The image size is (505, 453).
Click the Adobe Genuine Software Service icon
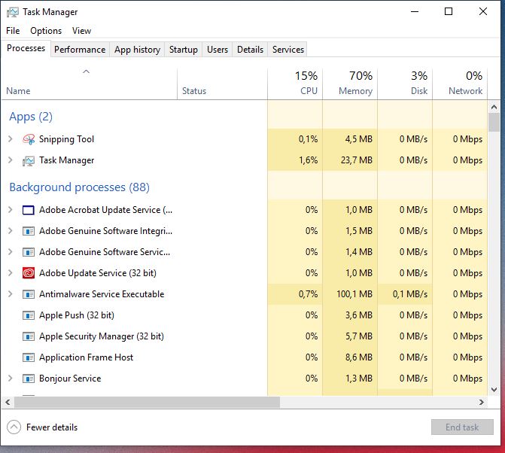pyautogui.click(x=29, y=252)
